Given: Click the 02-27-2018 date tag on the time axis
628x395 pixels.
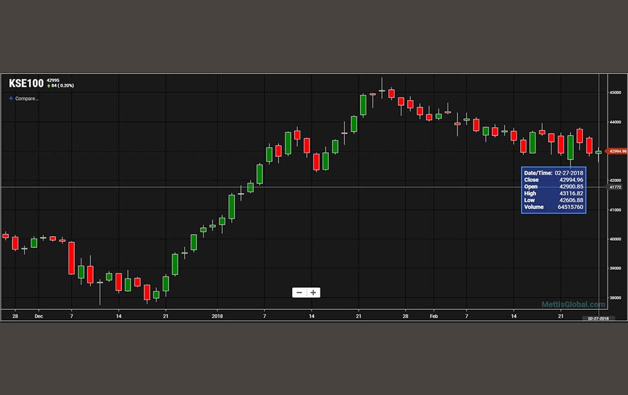Looking at the screenshot, I should click(598, 318).
